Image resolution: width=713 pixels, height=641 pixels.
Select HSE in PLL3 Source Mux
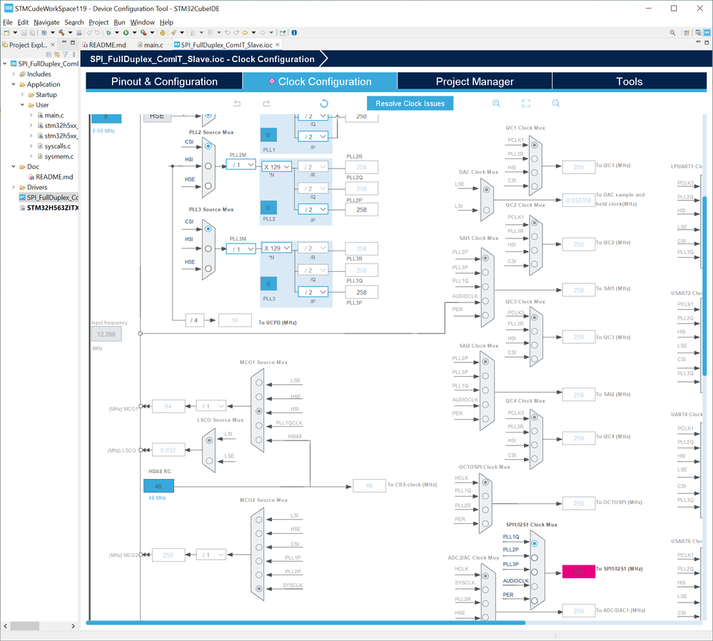208,268
